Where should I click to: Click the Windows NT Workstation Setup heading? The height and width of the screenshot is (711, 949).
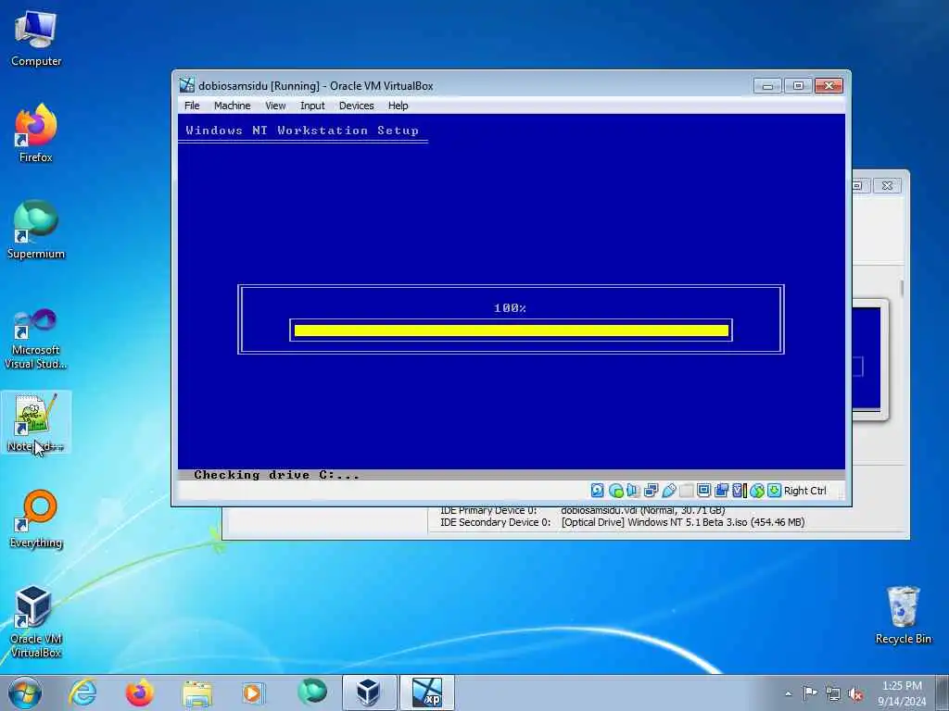[302, 130]
